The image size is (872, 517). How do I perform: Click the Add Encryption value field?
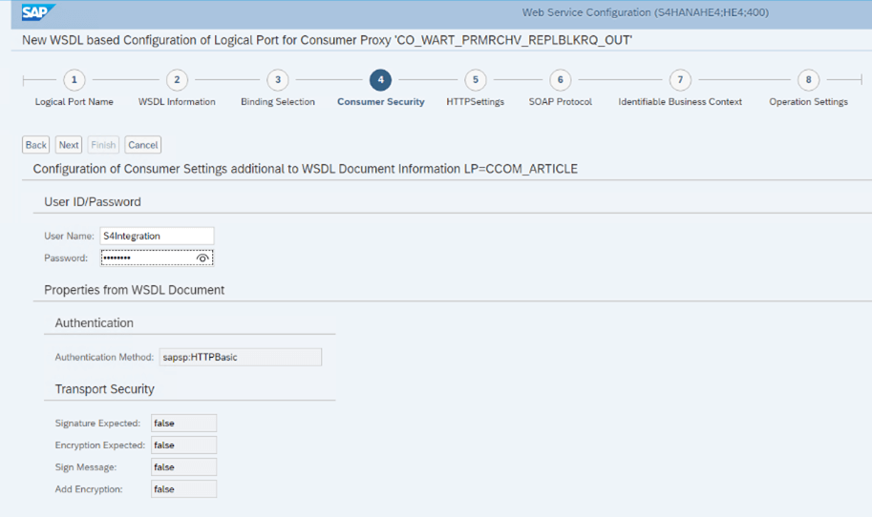pyautogui.click(x=183, y=489)
